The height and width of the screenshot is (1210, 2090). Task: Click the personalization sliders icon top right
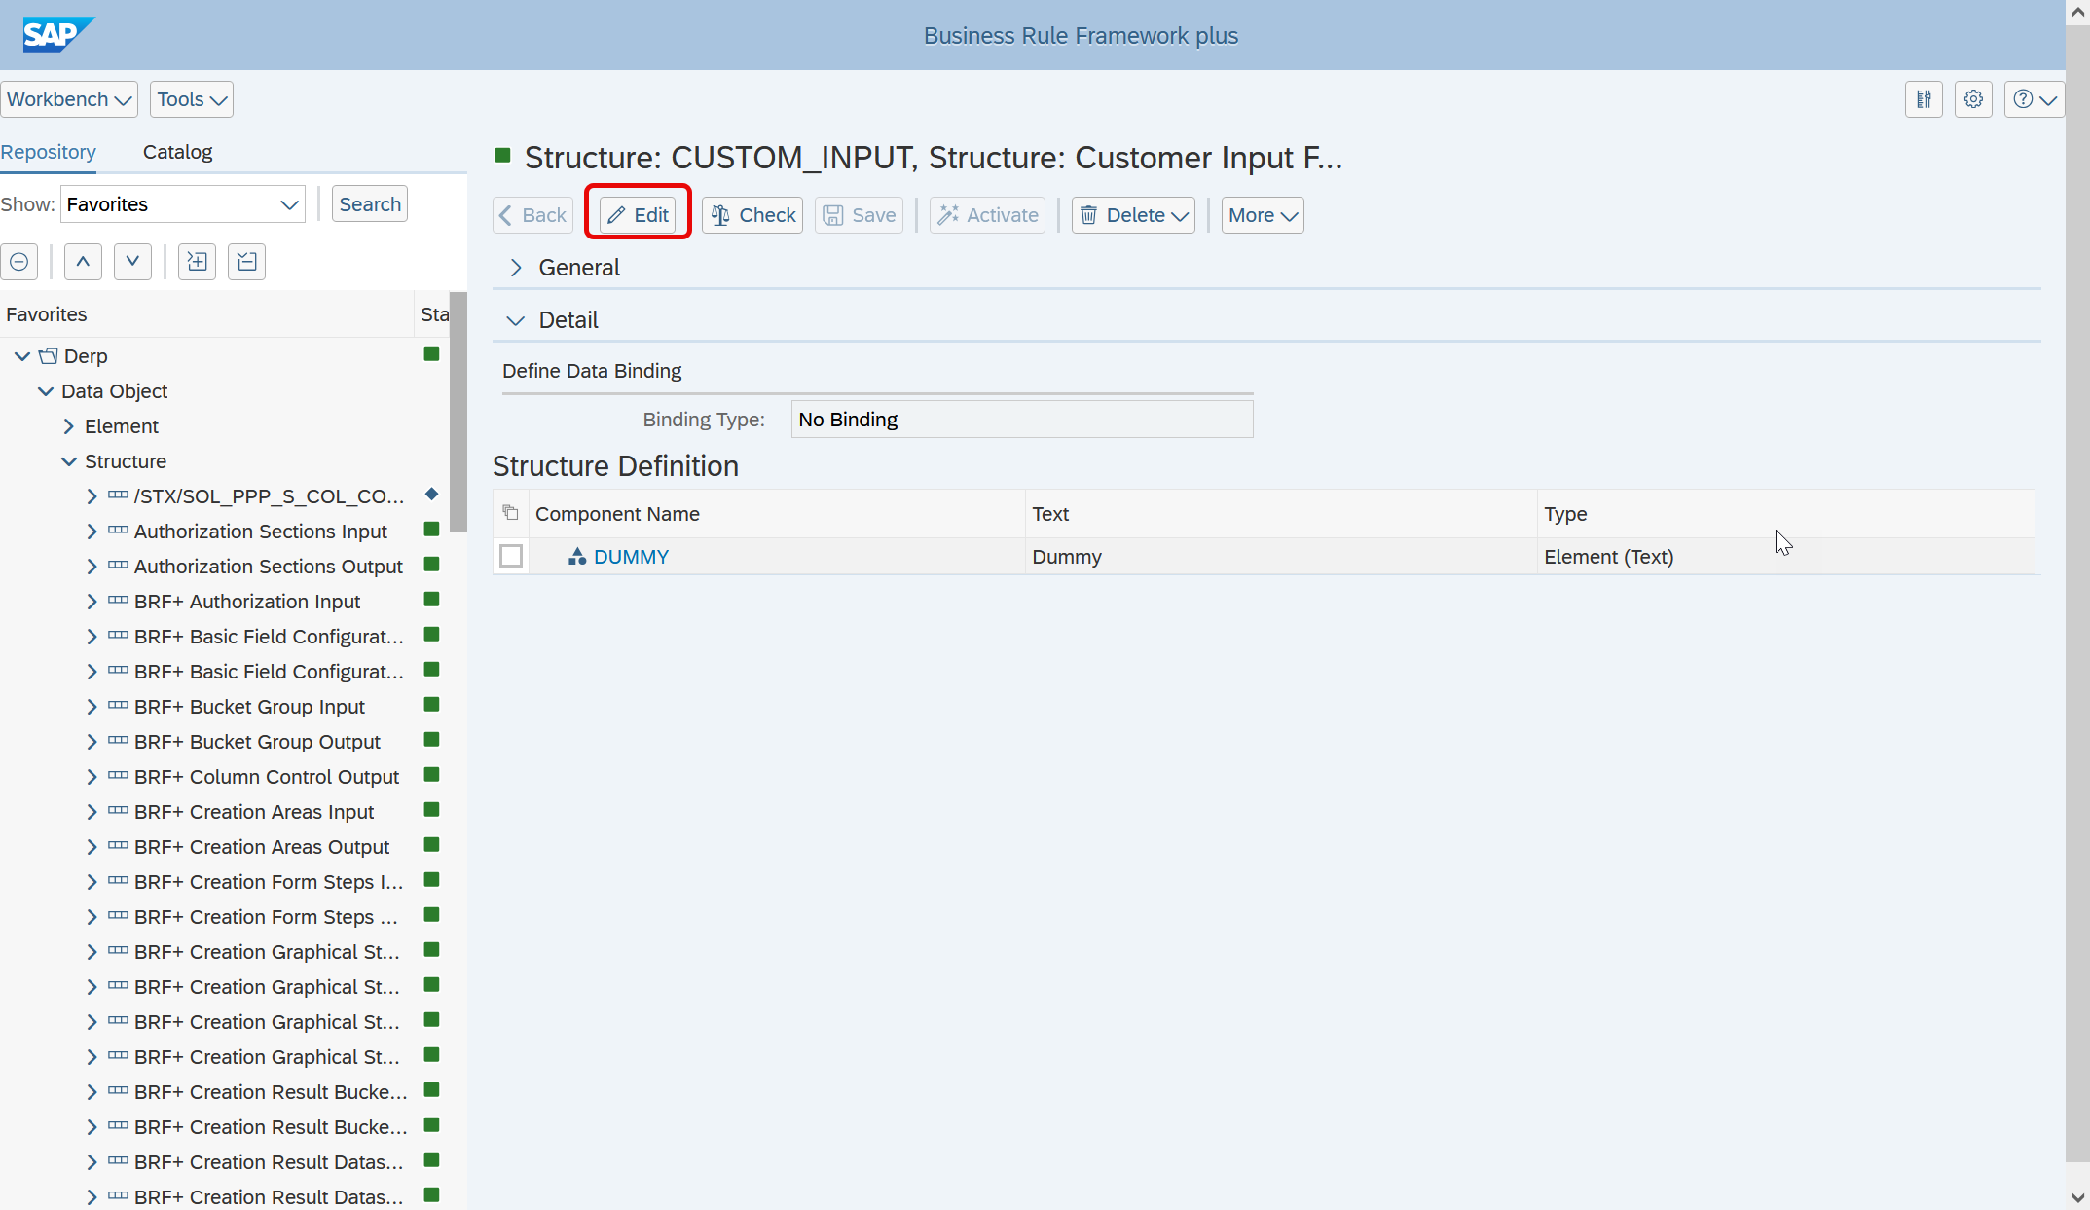1924,99
